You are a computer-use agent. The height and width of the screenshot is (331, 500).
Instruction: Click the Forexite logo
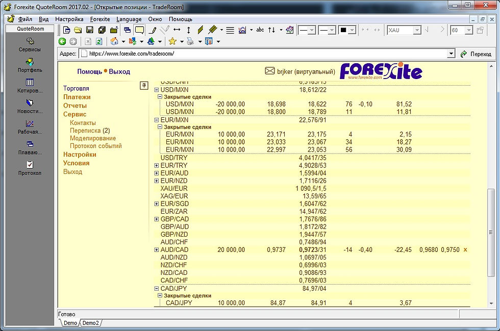[381, 71]
